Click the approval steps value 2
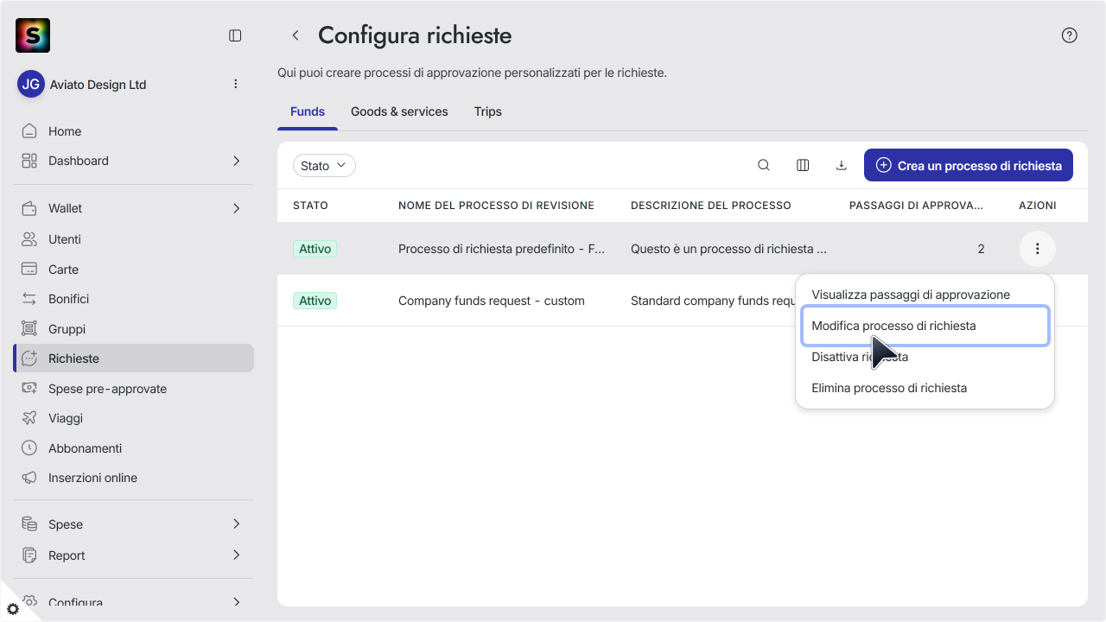 [x=981, y=249]
